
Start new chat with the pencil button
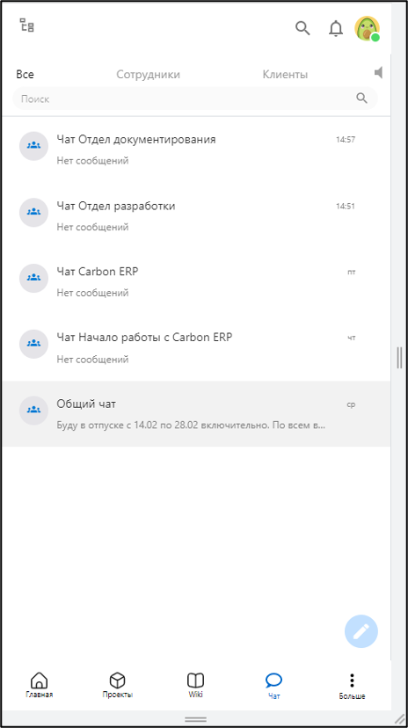(x=361, y=631)
